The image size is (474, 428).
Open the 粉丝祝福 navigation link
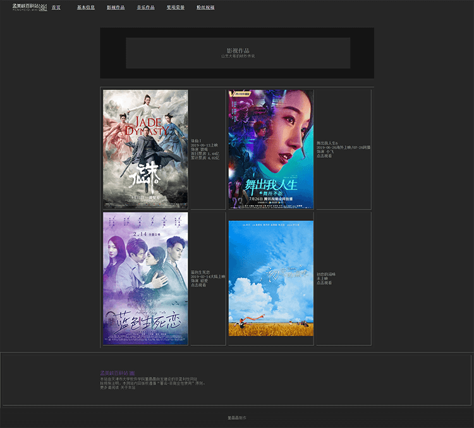205,7
